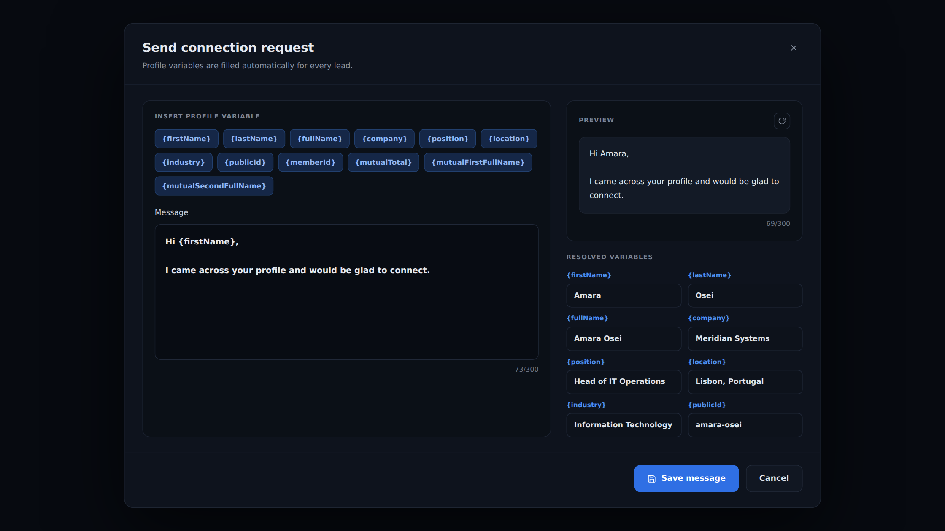This screenshot has width=945, height=531.
Task: Insert the {memberId} variable chip
Action: tap(310, 162)
